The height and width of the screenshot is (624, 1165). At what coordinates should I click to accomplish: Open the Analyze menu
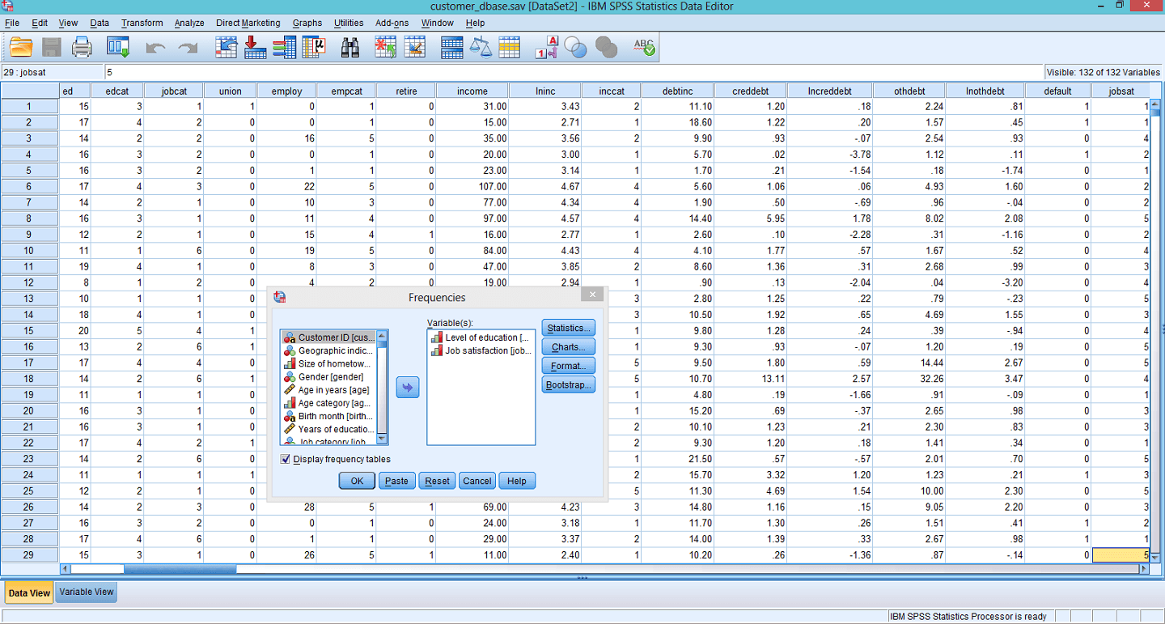pyautogui.click(x=189, y=23)
